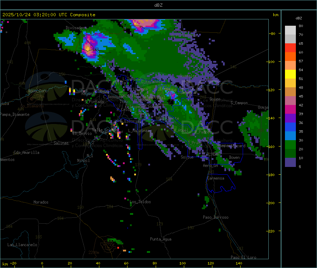Click the 'Cda_Amarilla' place label
The image size is (317, 268).
pos(26,152)
